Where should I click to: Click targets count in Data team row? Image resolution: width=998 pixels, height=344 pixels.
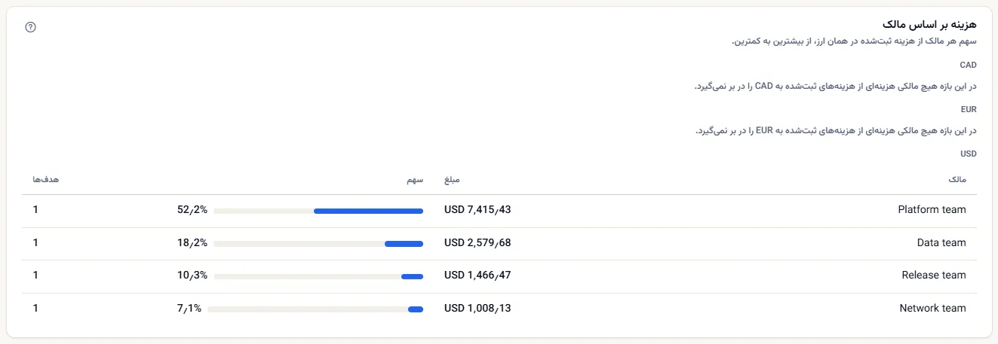(x=35, y=243)
